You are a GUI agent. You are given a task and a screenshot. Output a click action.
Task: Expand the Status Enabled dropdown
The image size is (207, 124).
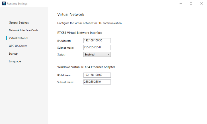coord(97,54)
